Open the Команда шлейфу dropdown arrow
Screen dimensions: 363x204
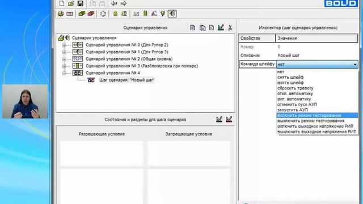click(x=355, y=65)
